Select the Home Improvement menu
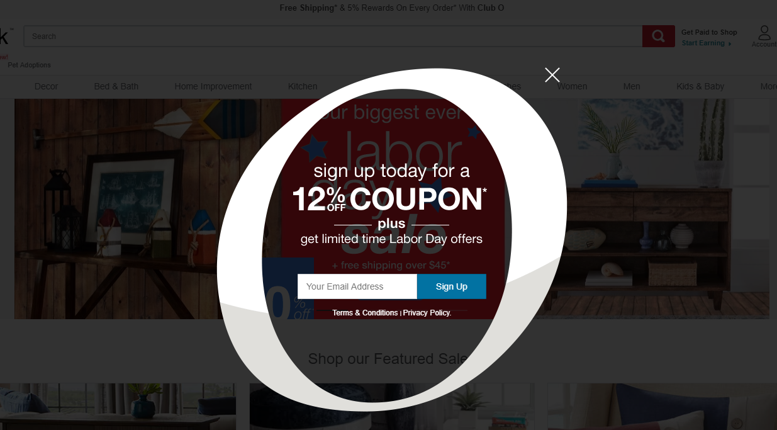This screenshot has height=430, width=777. (213, 86)
